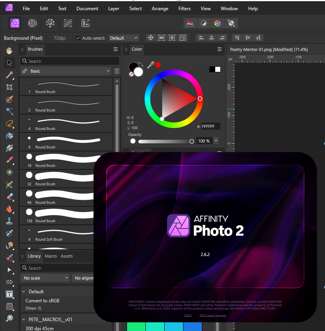The width and height of the screenshot is (325, 331).
Task: Click the Third party licenses link
Action: [212, 315]
